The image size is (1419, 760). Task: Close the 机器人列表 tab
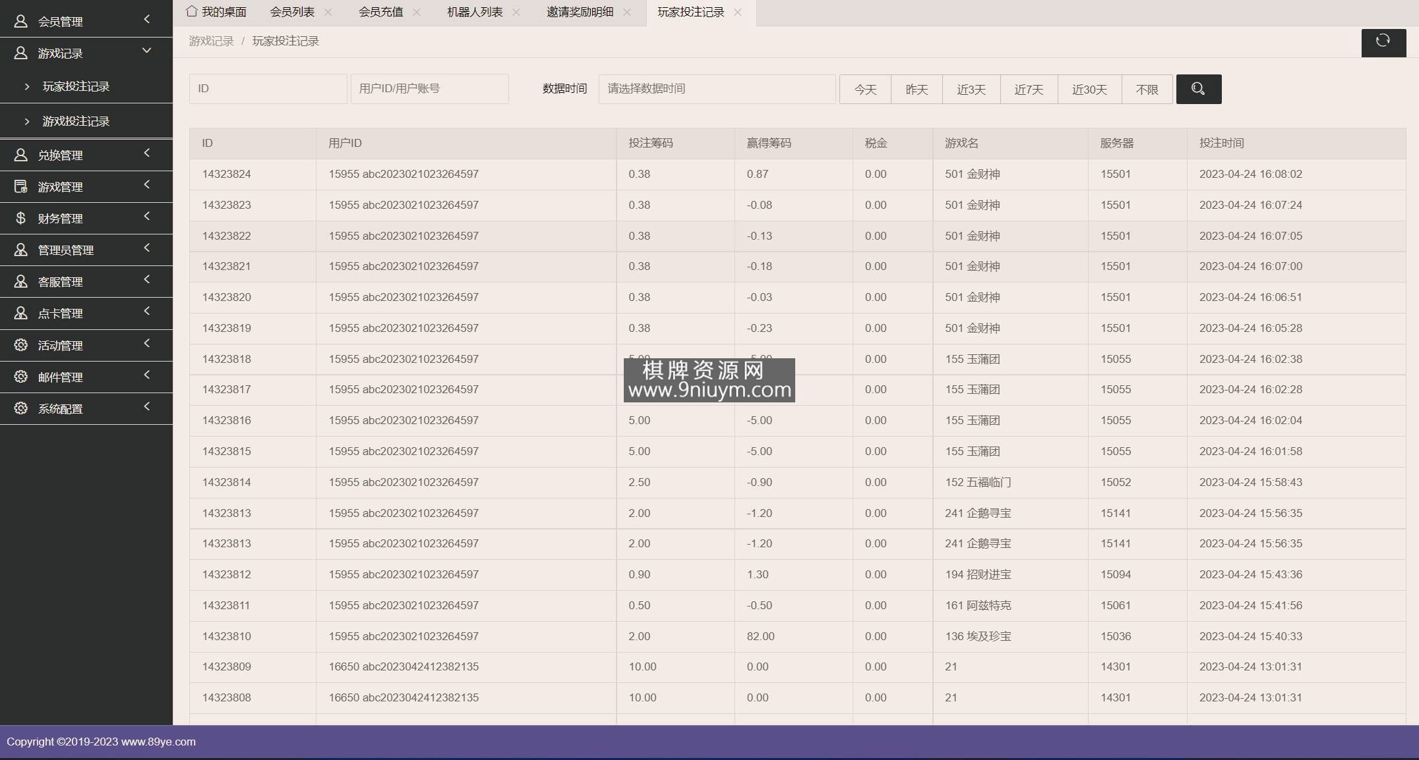coord(516,12)
